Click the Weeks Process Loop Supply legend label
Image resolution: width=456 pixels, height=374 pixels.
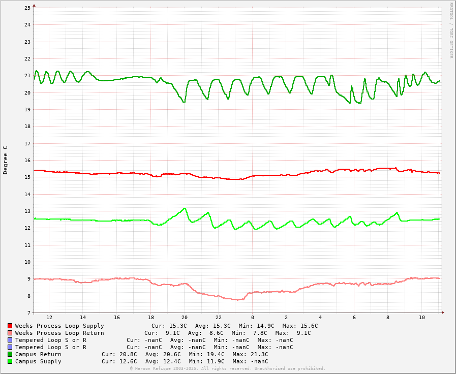point(59,326)
